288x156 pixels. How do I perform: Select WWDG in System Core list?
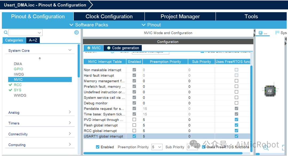click(x=20, y=95)
